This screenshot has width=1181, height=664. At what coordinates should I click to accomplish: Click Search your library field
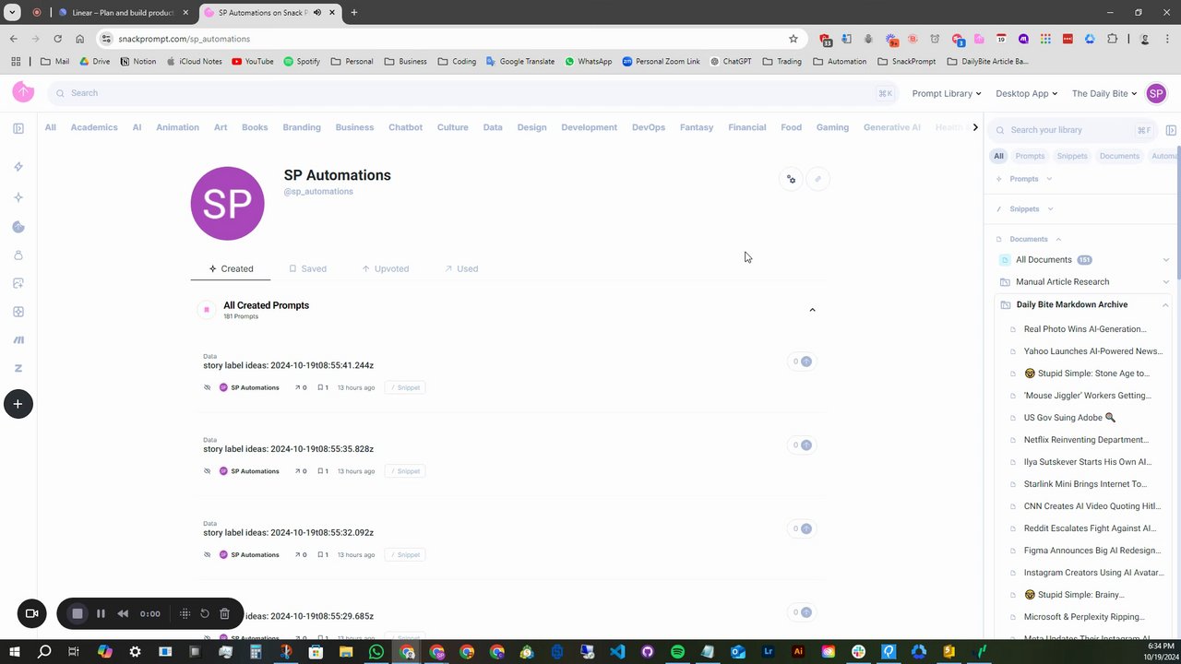coord(1074,130)
